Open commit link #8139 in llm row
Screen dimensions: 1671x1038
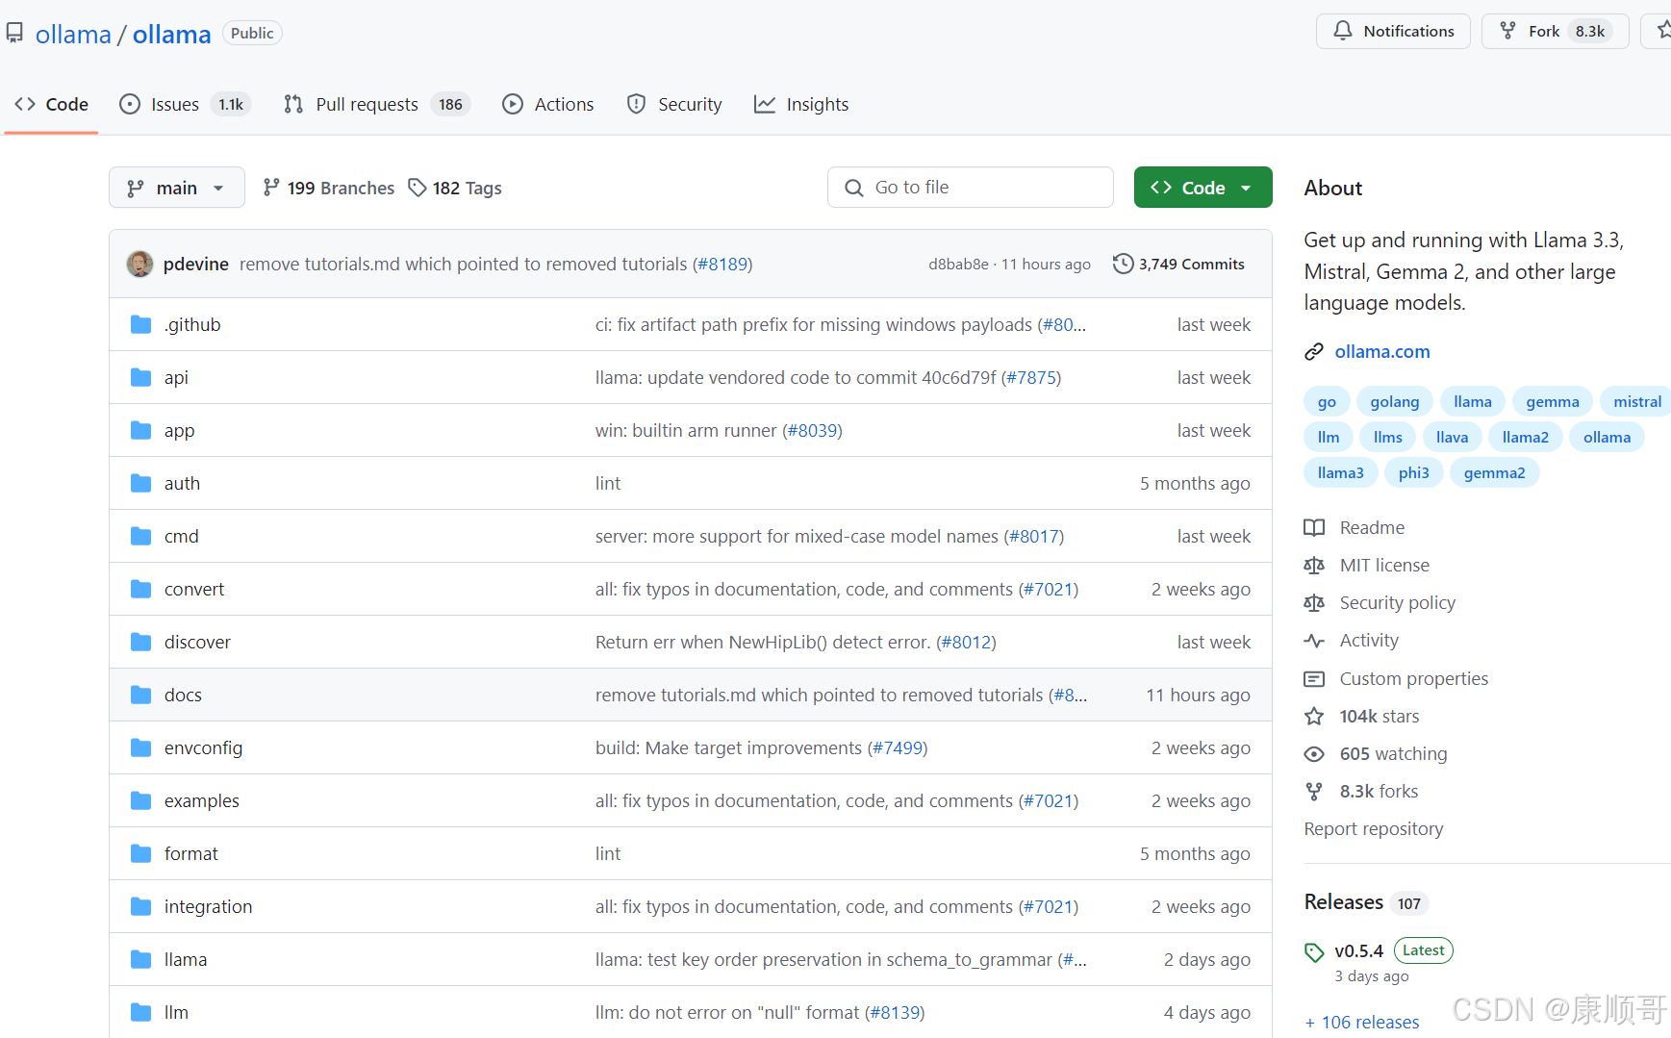pos(895,1012)
